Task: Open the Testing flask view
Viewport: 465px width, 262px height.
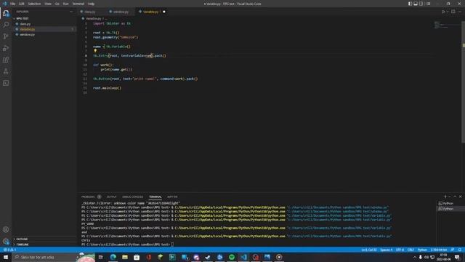Action: pos(6,71)
